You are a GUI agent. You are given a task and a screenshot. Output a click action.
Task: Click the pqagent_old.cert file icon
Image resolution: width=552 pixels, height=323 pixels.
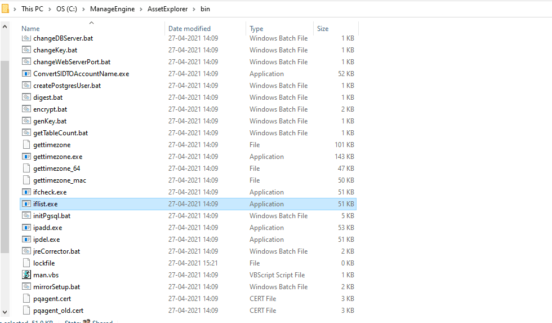26,311
